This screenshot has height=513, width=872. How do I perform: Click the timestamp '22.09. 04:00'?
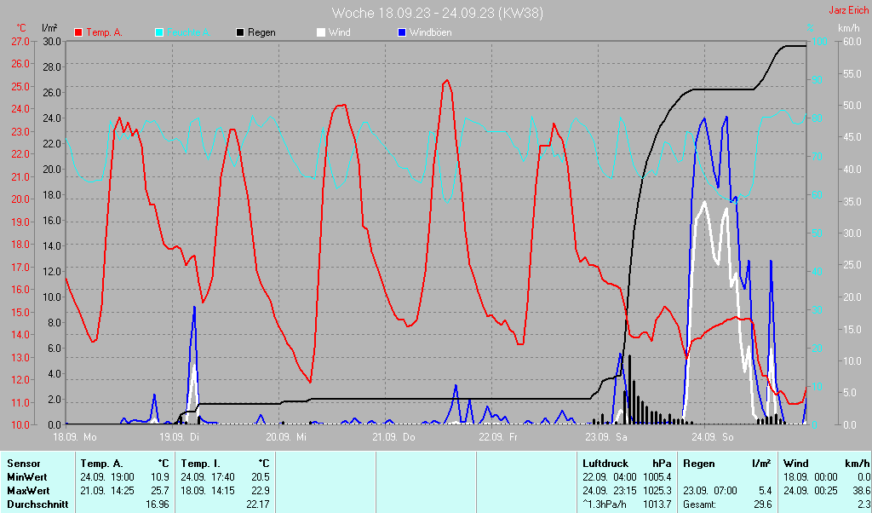[x=610, y=477]
